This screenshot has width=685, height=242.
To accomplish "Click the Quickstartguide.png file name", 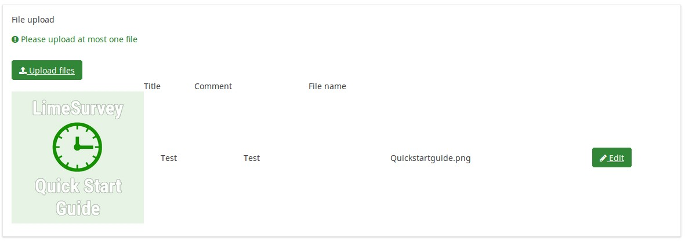I will tap(430, 158).
